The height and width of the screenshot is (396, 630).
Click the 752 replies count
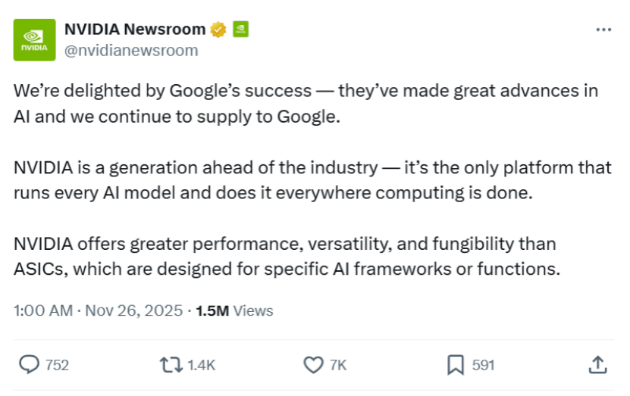click(57, 365)
